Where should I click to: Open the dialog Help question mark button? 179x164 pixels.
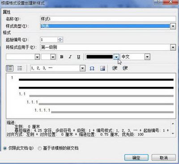click(158, 2)
